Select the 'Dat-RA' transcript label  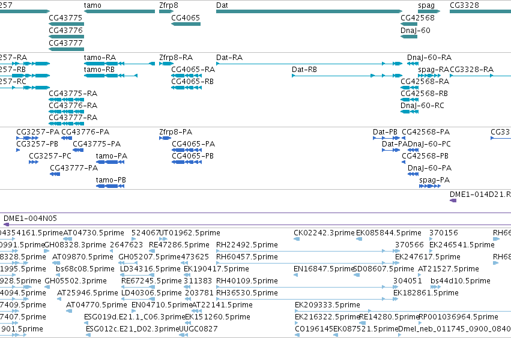click(229, 58)
